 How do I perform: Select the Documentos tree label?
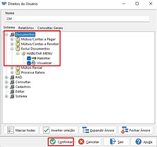[25, 34]
